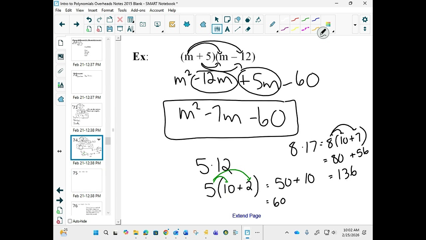Select the Text tool
Image resolution: width=426 pixels, height=240 pixels.
coord(227,29)
